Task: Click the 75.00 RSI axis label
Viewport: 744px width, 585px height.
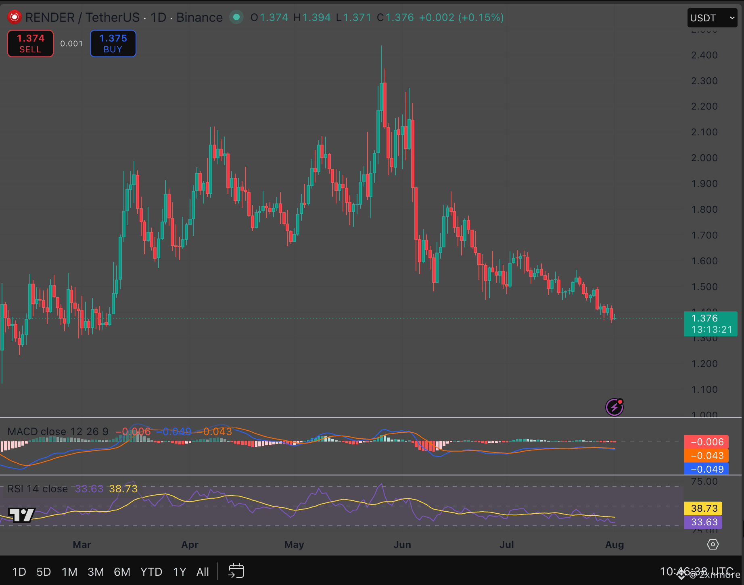Action: pos(704,481)
